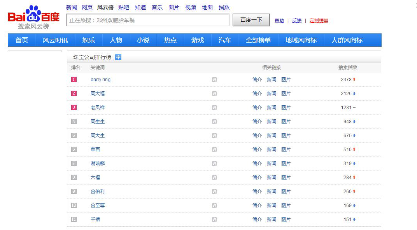This screenshot has width=417, height=230.
Task: Open the 汽车 navigation tab
Action: point(225,40)
